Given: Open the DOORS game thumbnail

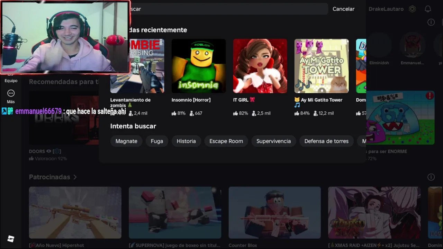Looking at the screenshot, I should pyautogui.click(x=64, y=118).
